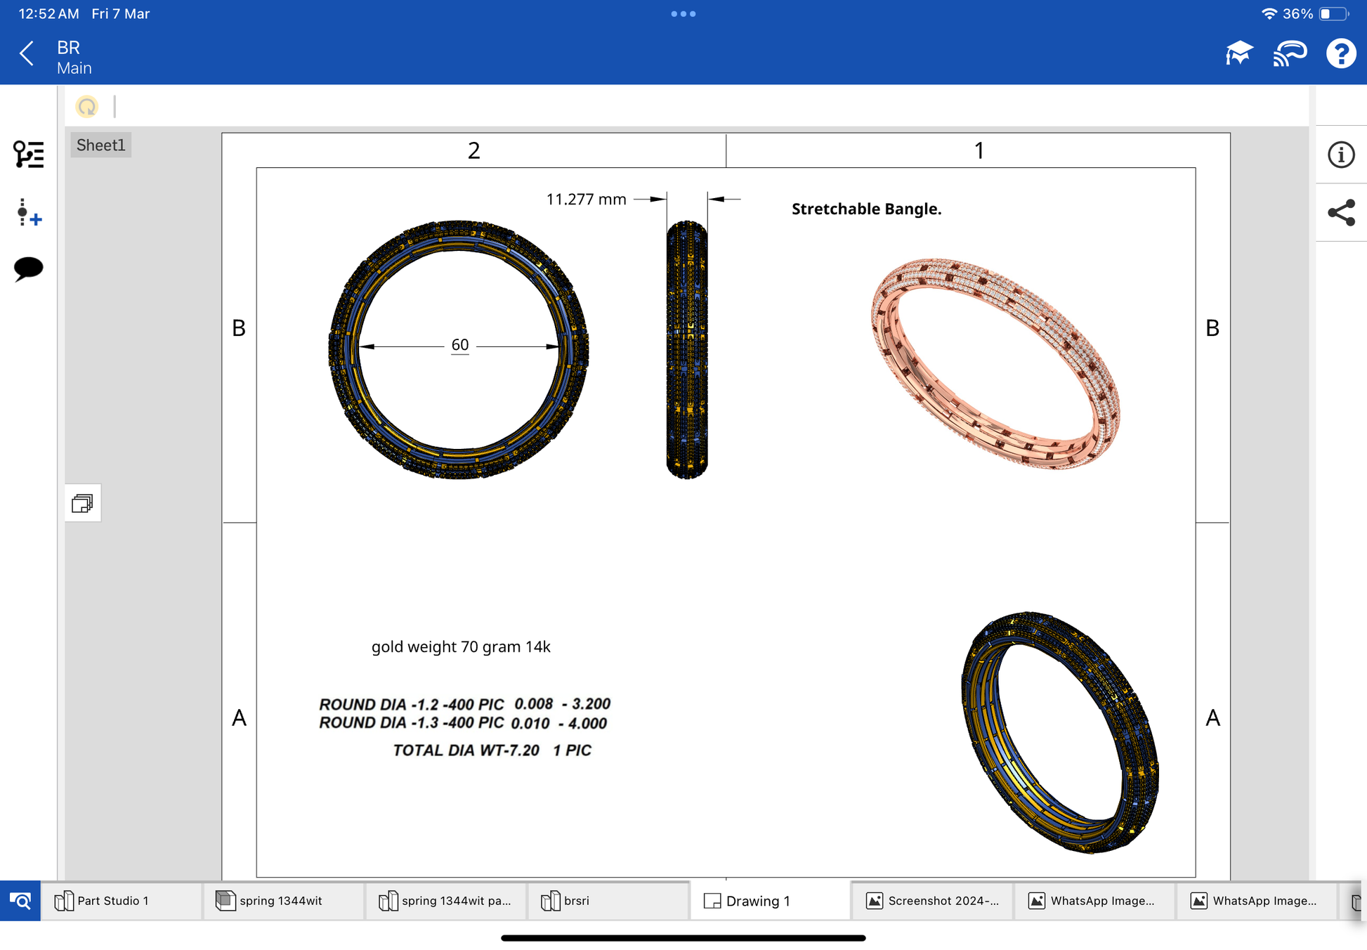Tap the back arrow to exit document
1367x950 pixels.
pyautogui.click(x=27, y=53)
